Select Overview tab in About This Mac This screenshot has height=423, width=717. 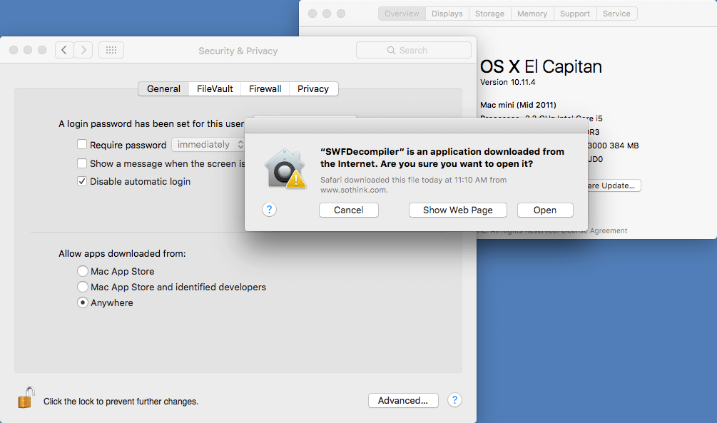(x=402, y=14)
